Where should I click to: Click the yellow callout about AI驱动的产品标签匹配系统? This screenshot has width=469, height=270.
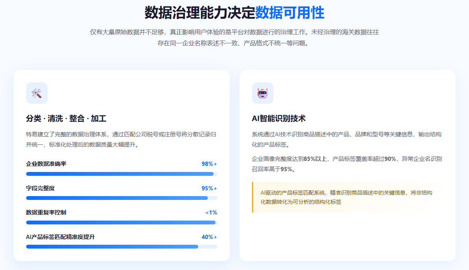pyautogui.click(x=348, y=197)
